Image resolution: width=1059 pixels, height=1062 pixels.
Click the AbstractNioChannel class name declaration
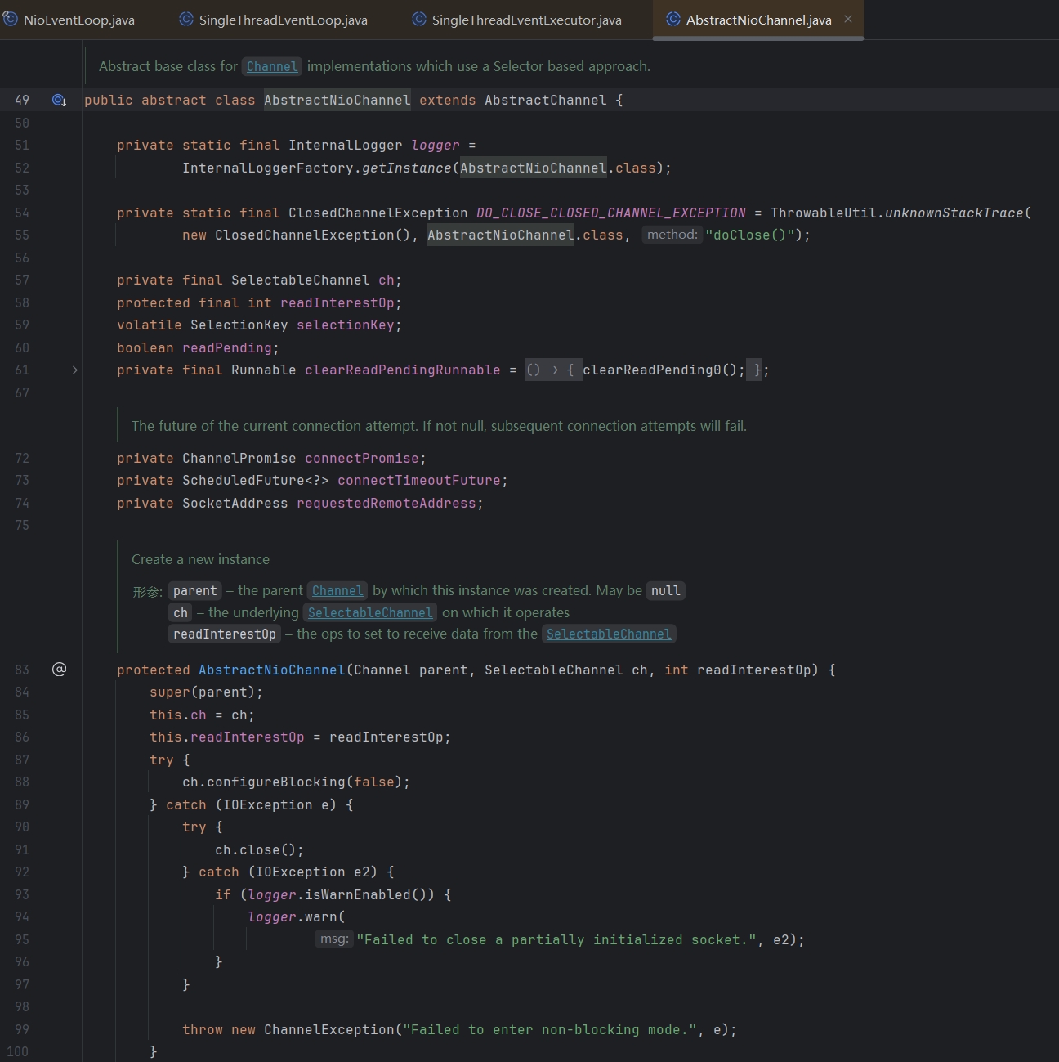(337, 100)
